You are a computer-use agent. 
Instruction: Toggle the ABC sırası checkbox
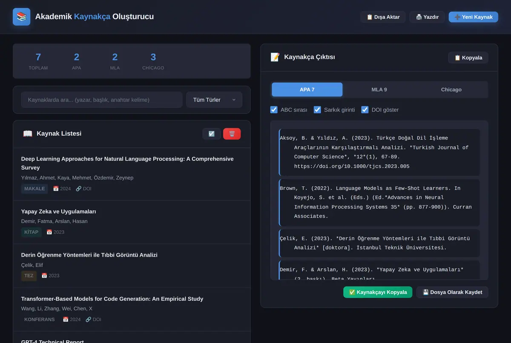tap(274, 110)
